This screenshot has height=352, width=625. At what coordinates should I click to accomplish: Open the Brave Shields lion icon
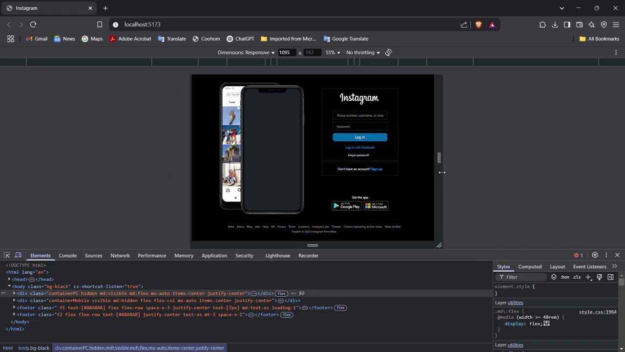(x=479, y=24)
